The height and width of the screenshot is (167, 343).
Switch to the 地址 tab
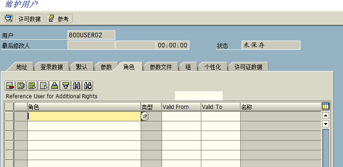21,67
